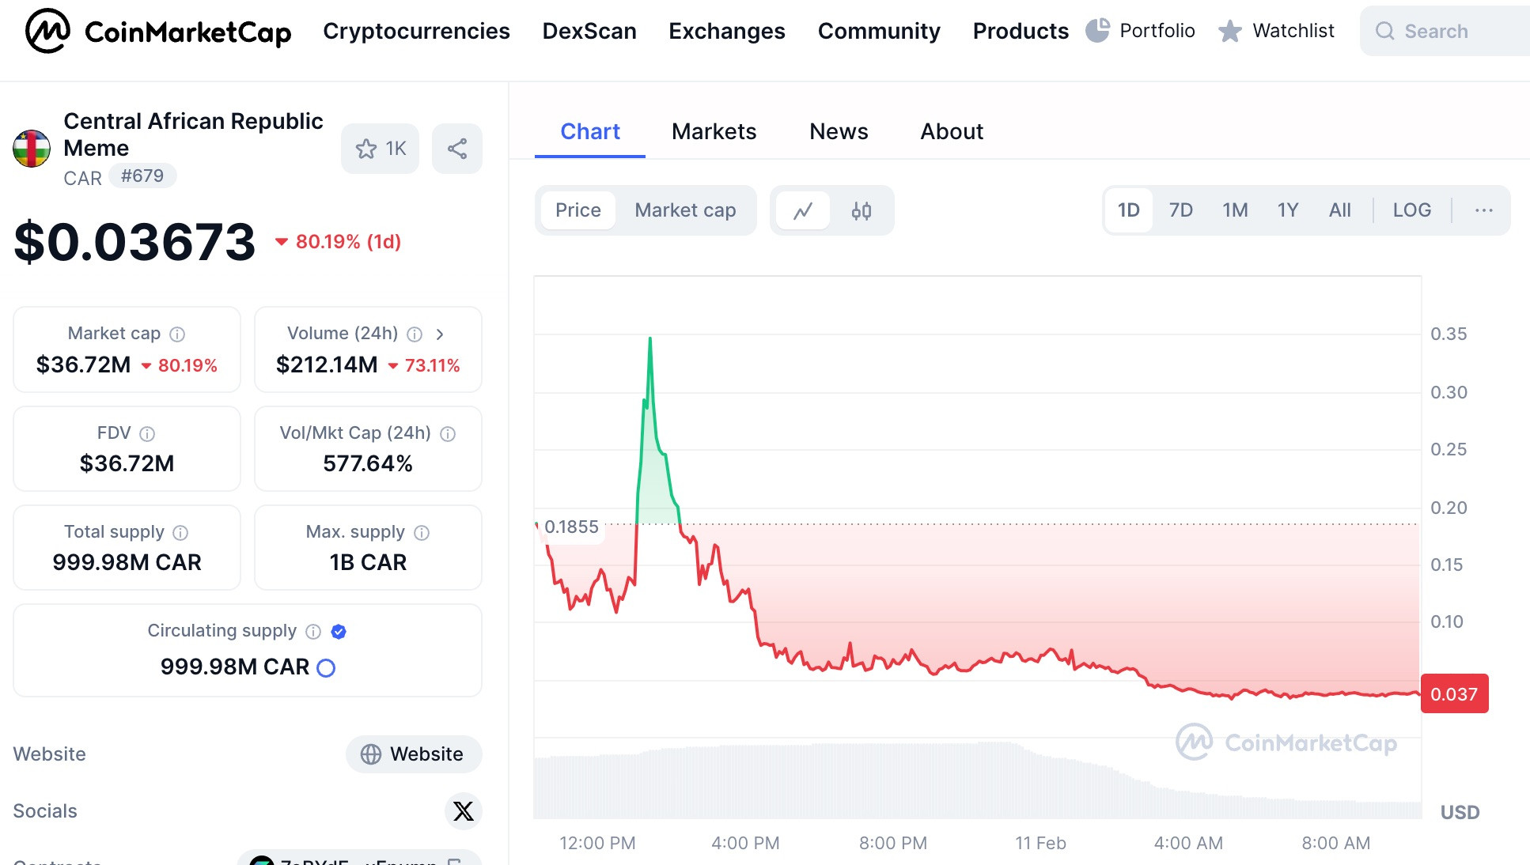
Task: Open Community menu
Action: point(879,31)
